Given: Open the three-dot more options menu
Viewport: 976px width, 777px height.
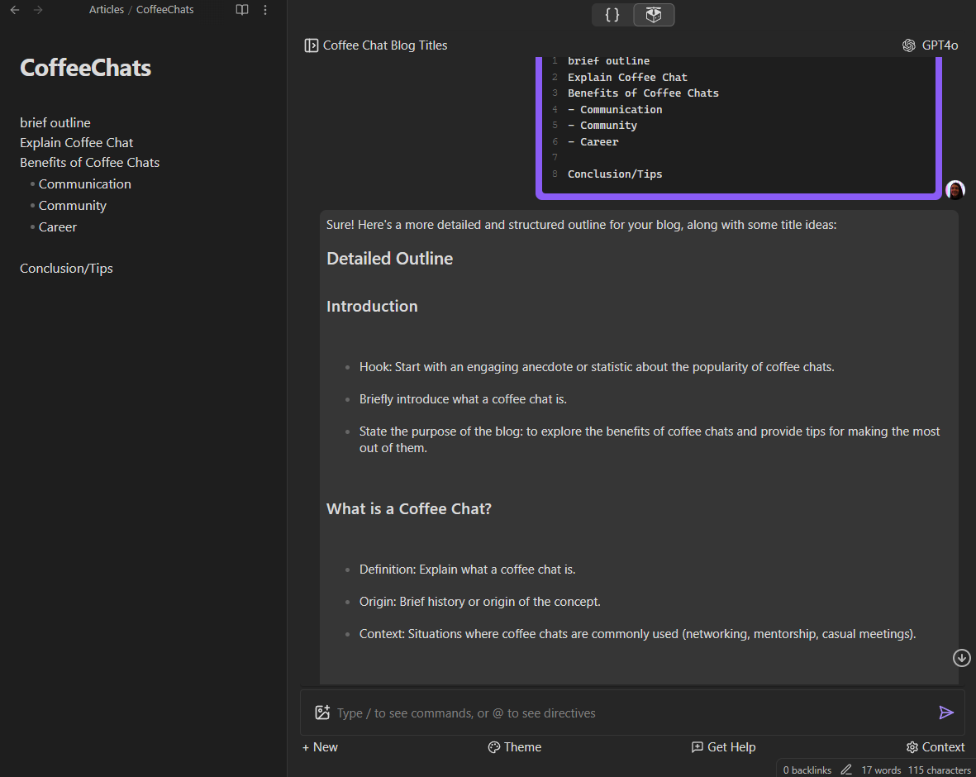Looking at the screenshot, I should [264, 9].
